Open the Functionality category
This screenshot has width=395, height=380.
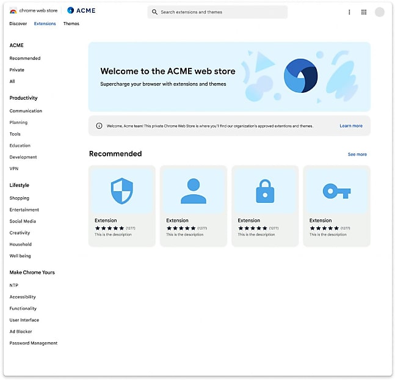pyautogui.click(x=23, y=309)
